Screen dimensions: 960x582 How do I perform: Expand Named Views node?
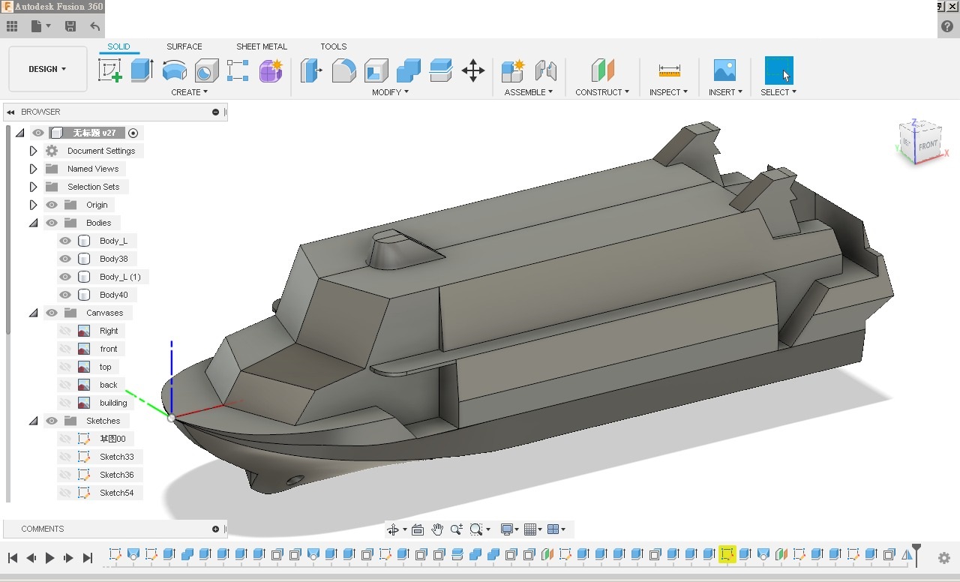[x=33, y=169]
